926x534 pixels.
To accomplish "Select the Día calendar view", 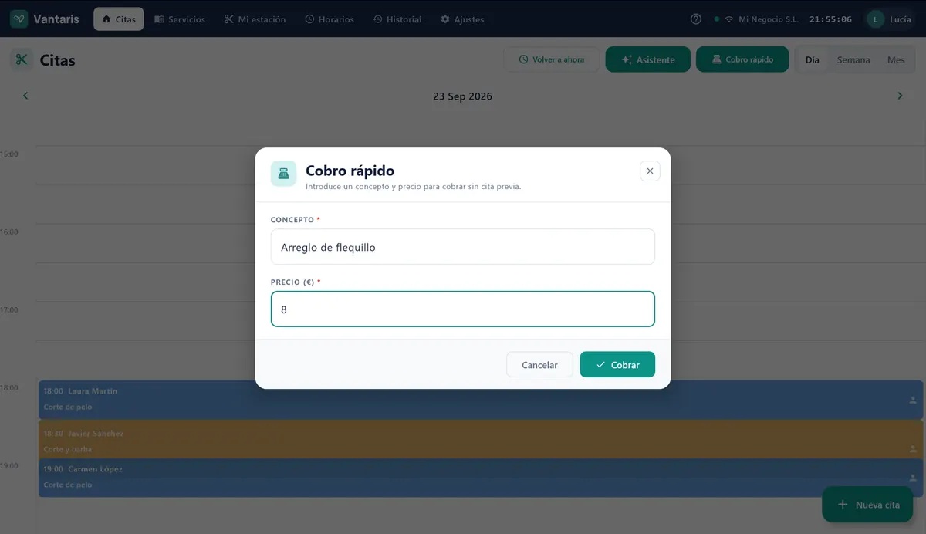I will click(813, 59).
